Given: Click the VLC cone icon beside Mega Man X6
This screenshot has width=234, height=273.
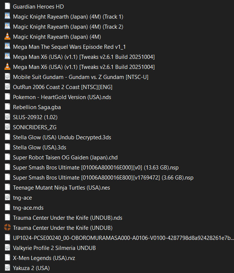Looking at the screenshot, I should pos(7,66).
